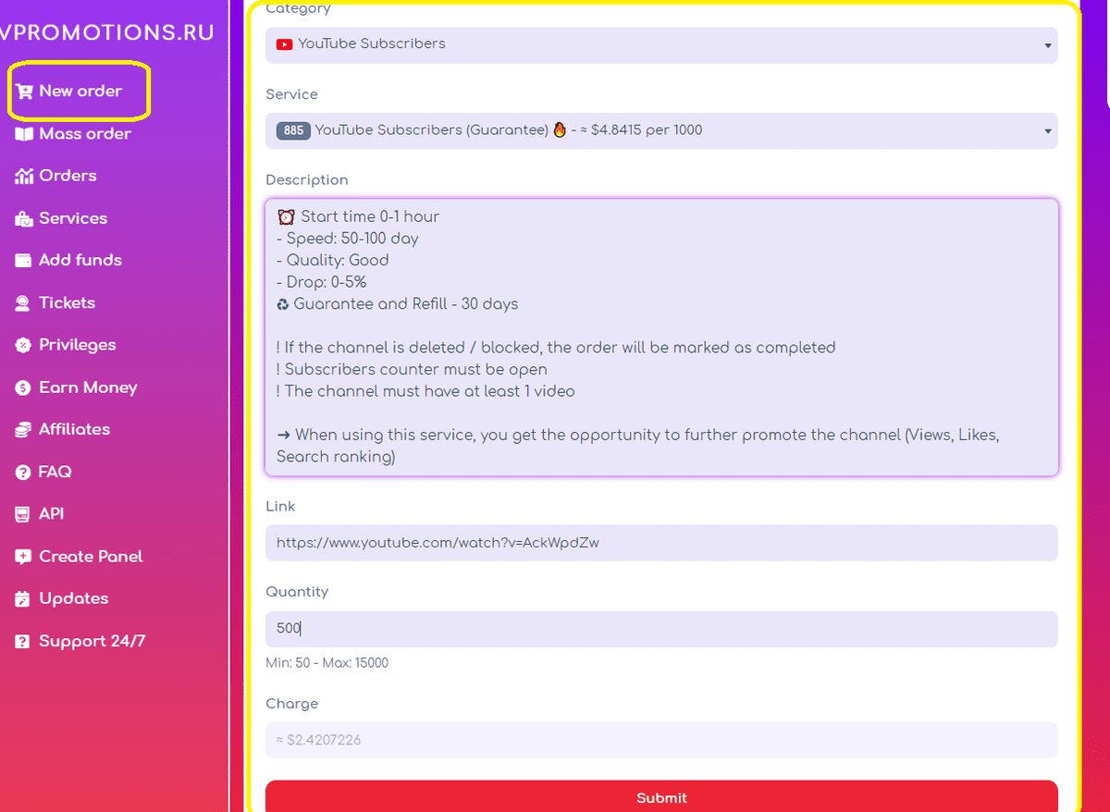Click the 'Link' field label
The height and width of the screenshot is (812, 1110).
280,507
